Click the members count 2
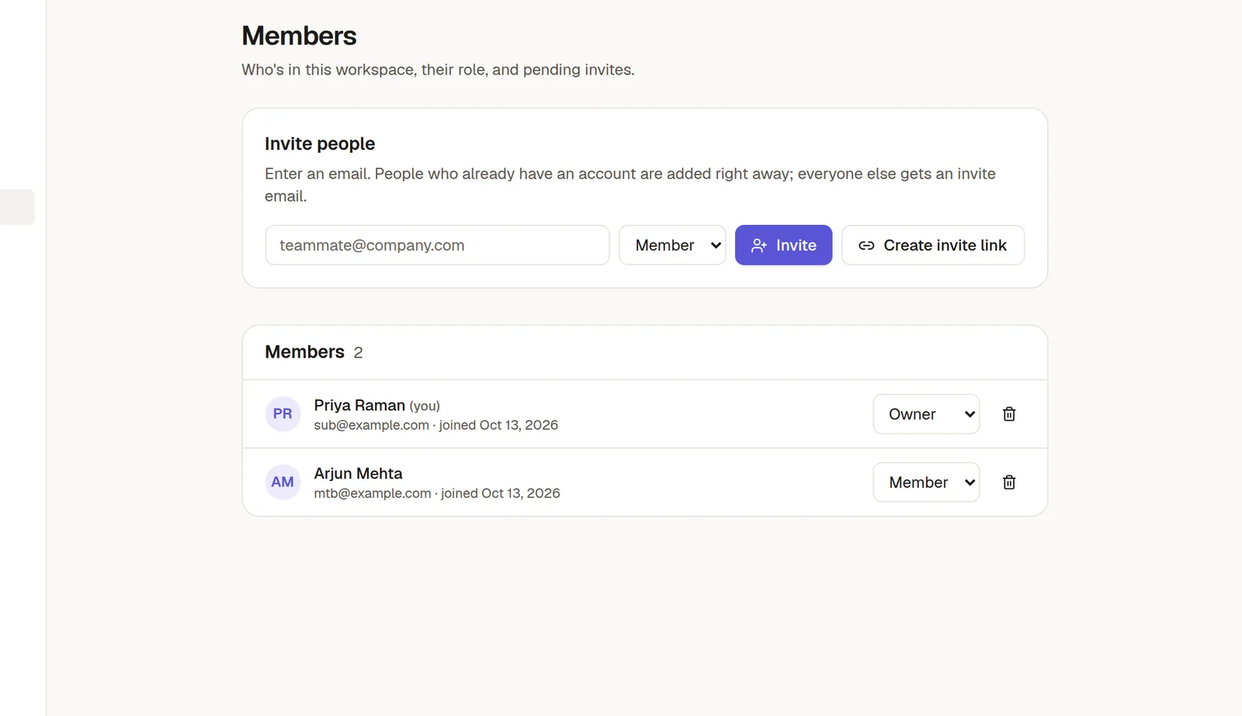The image size is (1242, 716). coord(358,353)
